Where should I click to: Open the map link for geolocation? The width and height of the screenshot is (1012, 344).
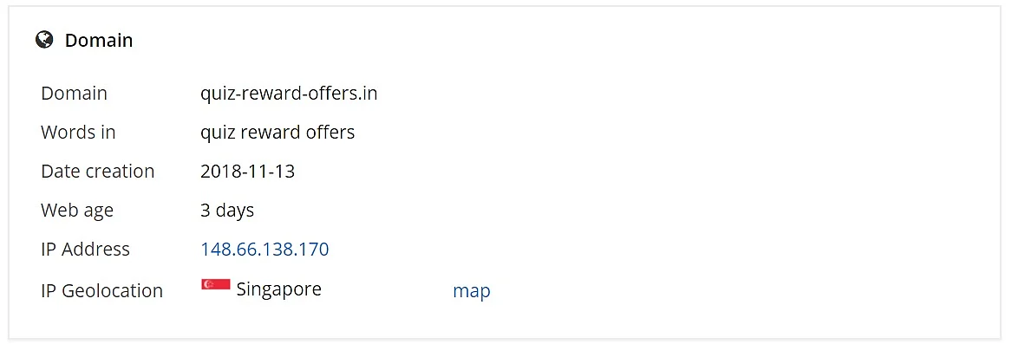471,290
